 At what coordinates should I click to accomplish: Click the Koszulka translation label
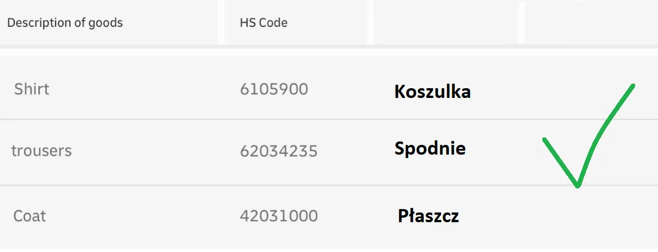432,92
